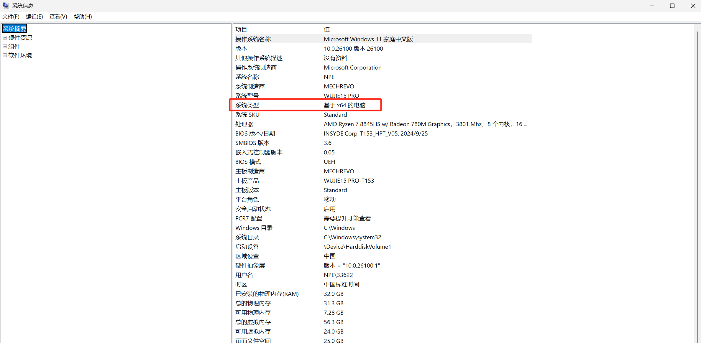Minimize the System Information window

click(x=652, y=6)
